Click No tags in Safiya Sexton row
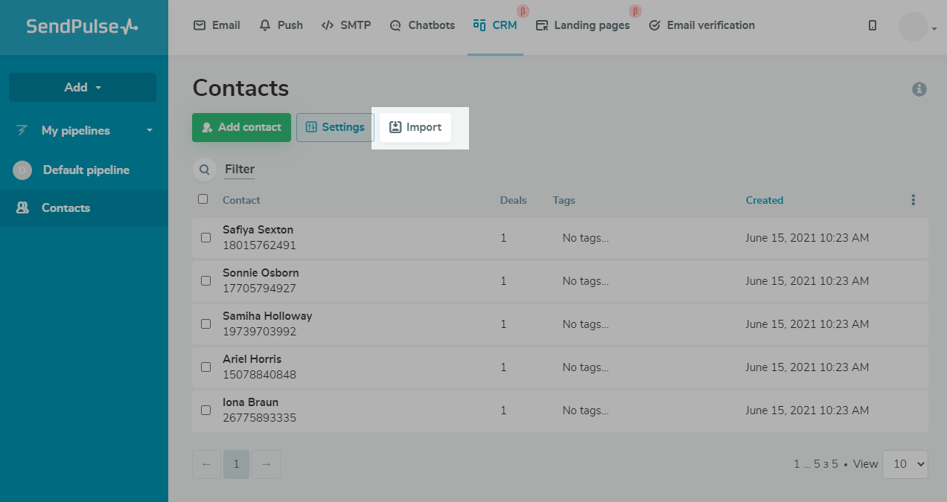Screen dimensions: 947x502 [x=585, y=238]
